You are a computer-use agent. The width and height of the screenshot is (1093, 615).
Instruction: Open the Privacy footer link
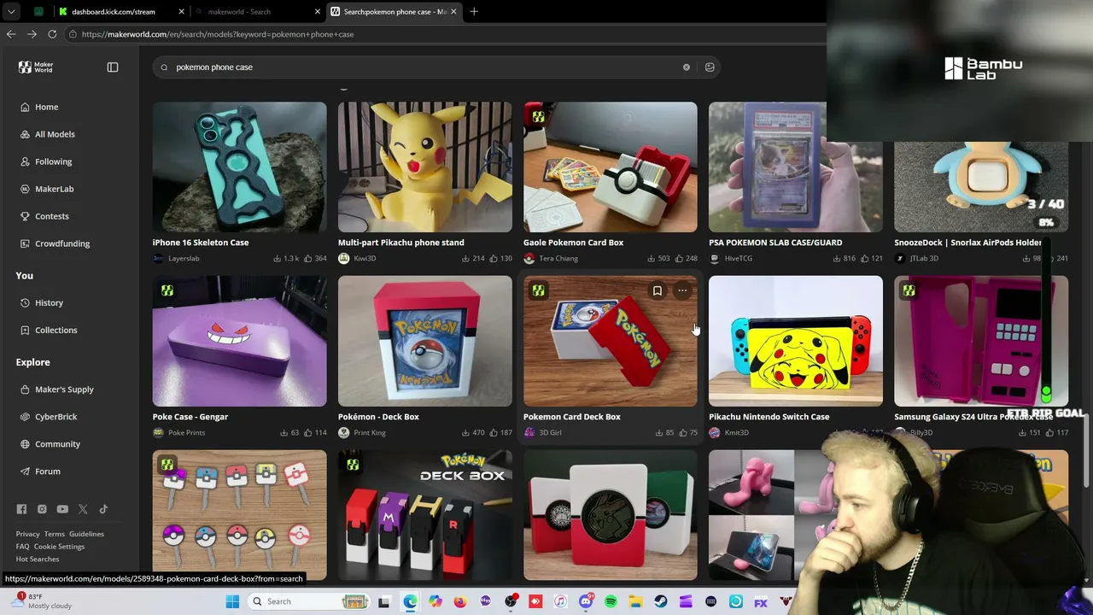(27, 534)
